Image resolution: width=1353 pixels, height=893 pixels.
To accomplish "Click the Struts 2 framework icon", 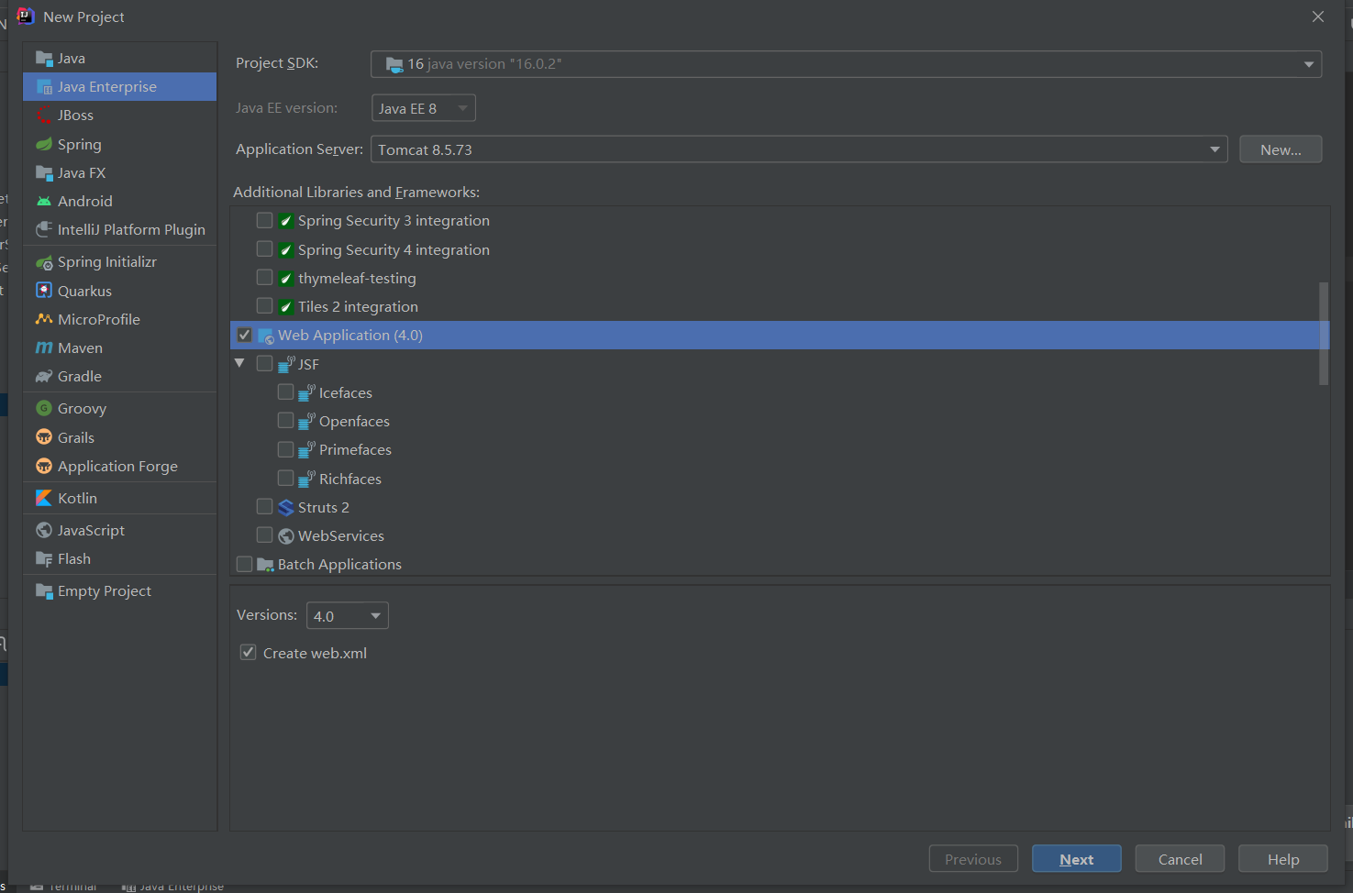I will click(286, 508).
